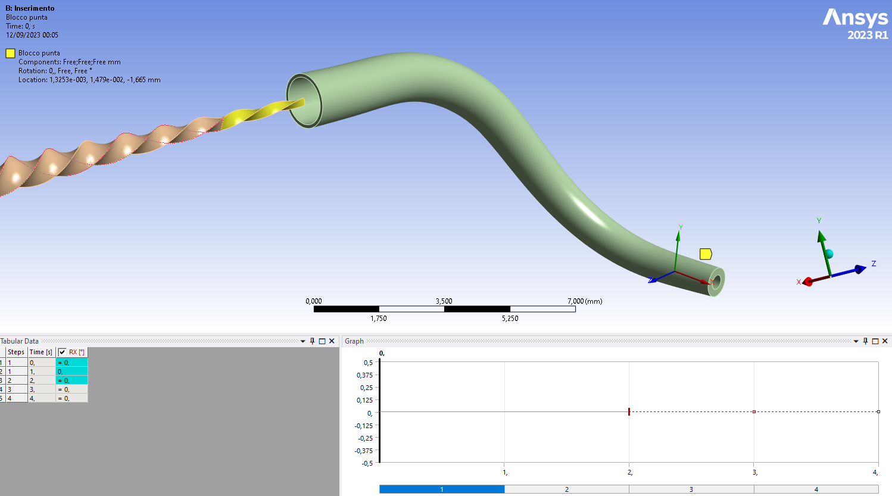This screenshot has width=892, height=496.
Task: Click the red graph marker at time 2
Action: [x=629, y=411]
